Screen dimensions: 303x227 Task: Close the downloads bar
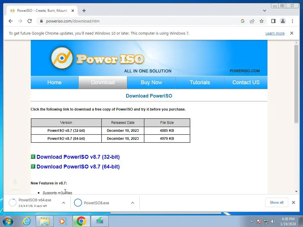(x=293, y=202)
